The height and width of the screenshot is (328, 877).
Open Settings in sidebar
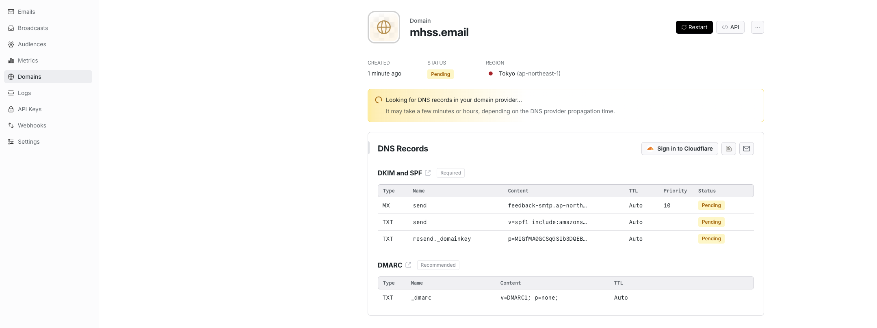pos(28,142)
